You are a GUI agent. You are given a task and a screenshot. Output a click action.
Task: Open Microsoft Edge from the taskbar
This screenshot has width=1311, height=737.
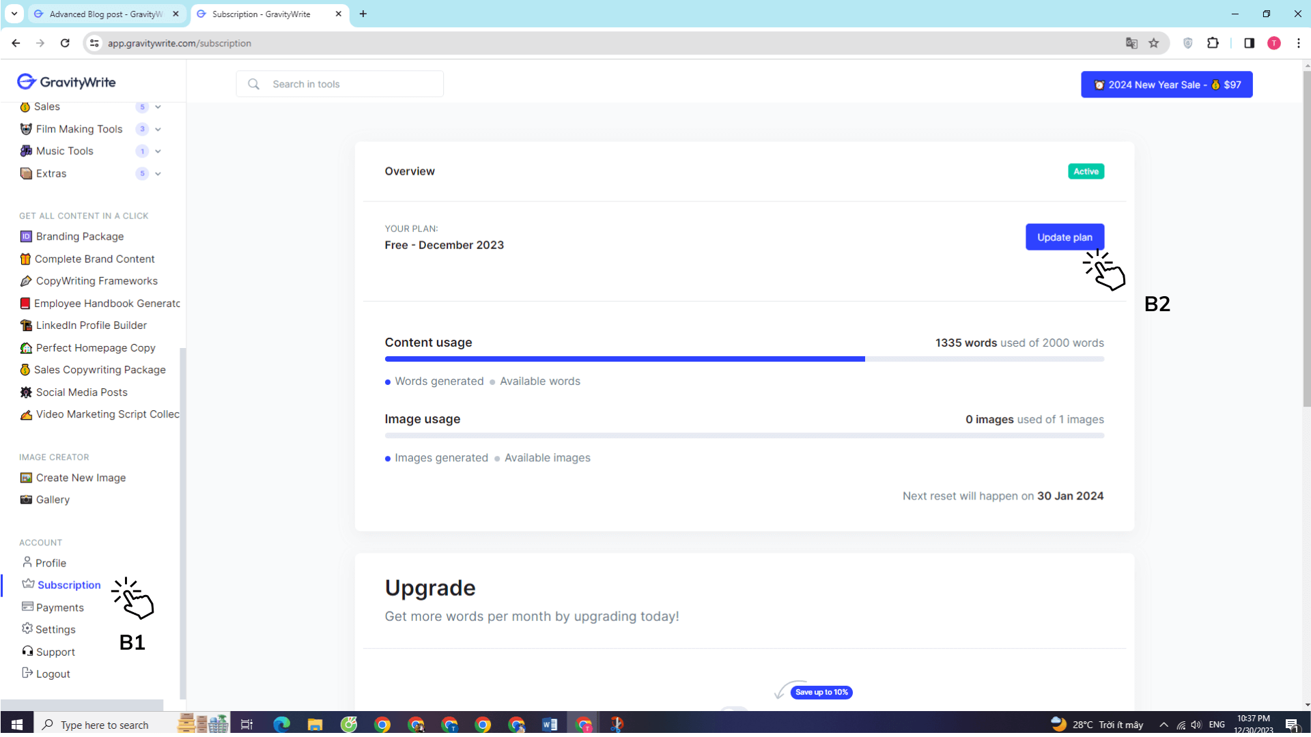(x=281, y=724)
